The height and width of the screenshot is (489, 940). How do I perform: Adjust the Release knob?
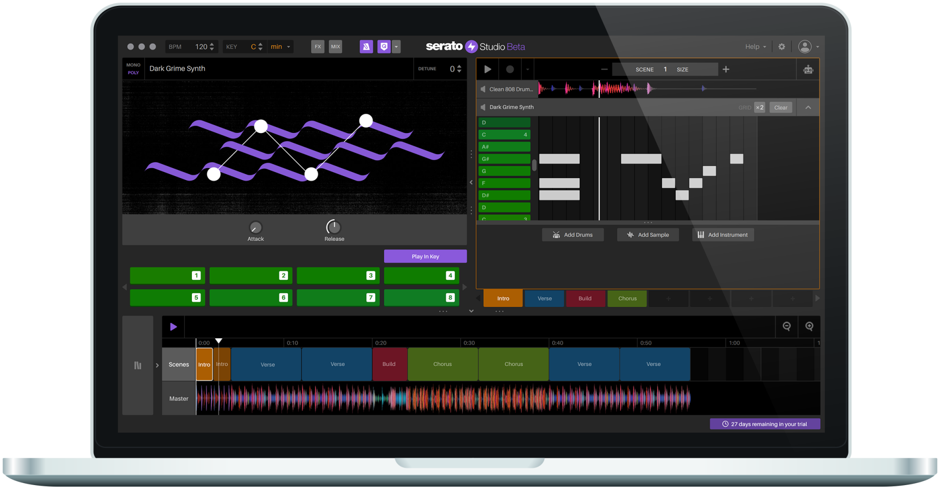tap(333, 227)
